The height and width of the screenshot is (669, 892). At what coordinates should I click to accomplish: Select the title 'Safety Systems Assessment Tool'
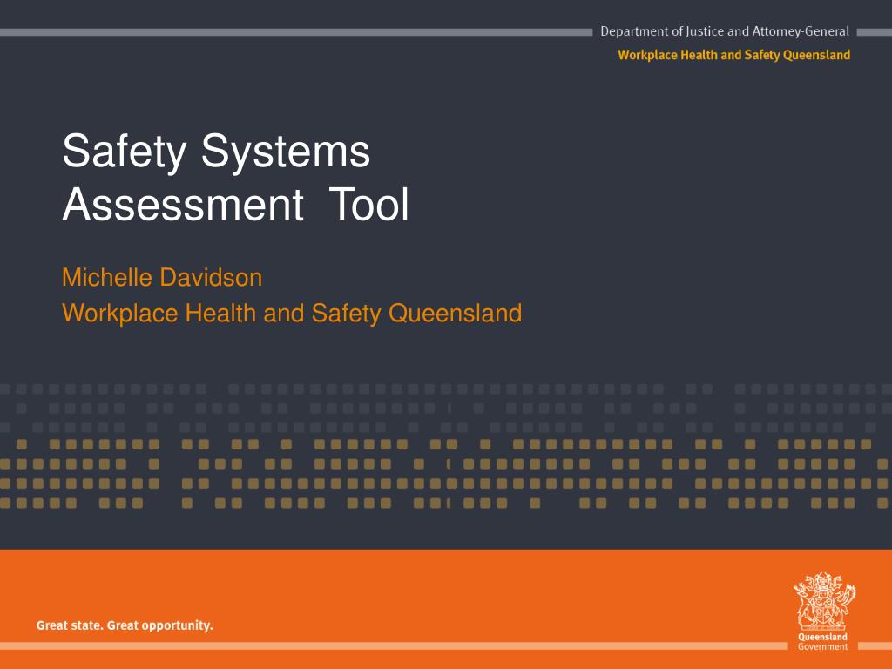(235, 178)
